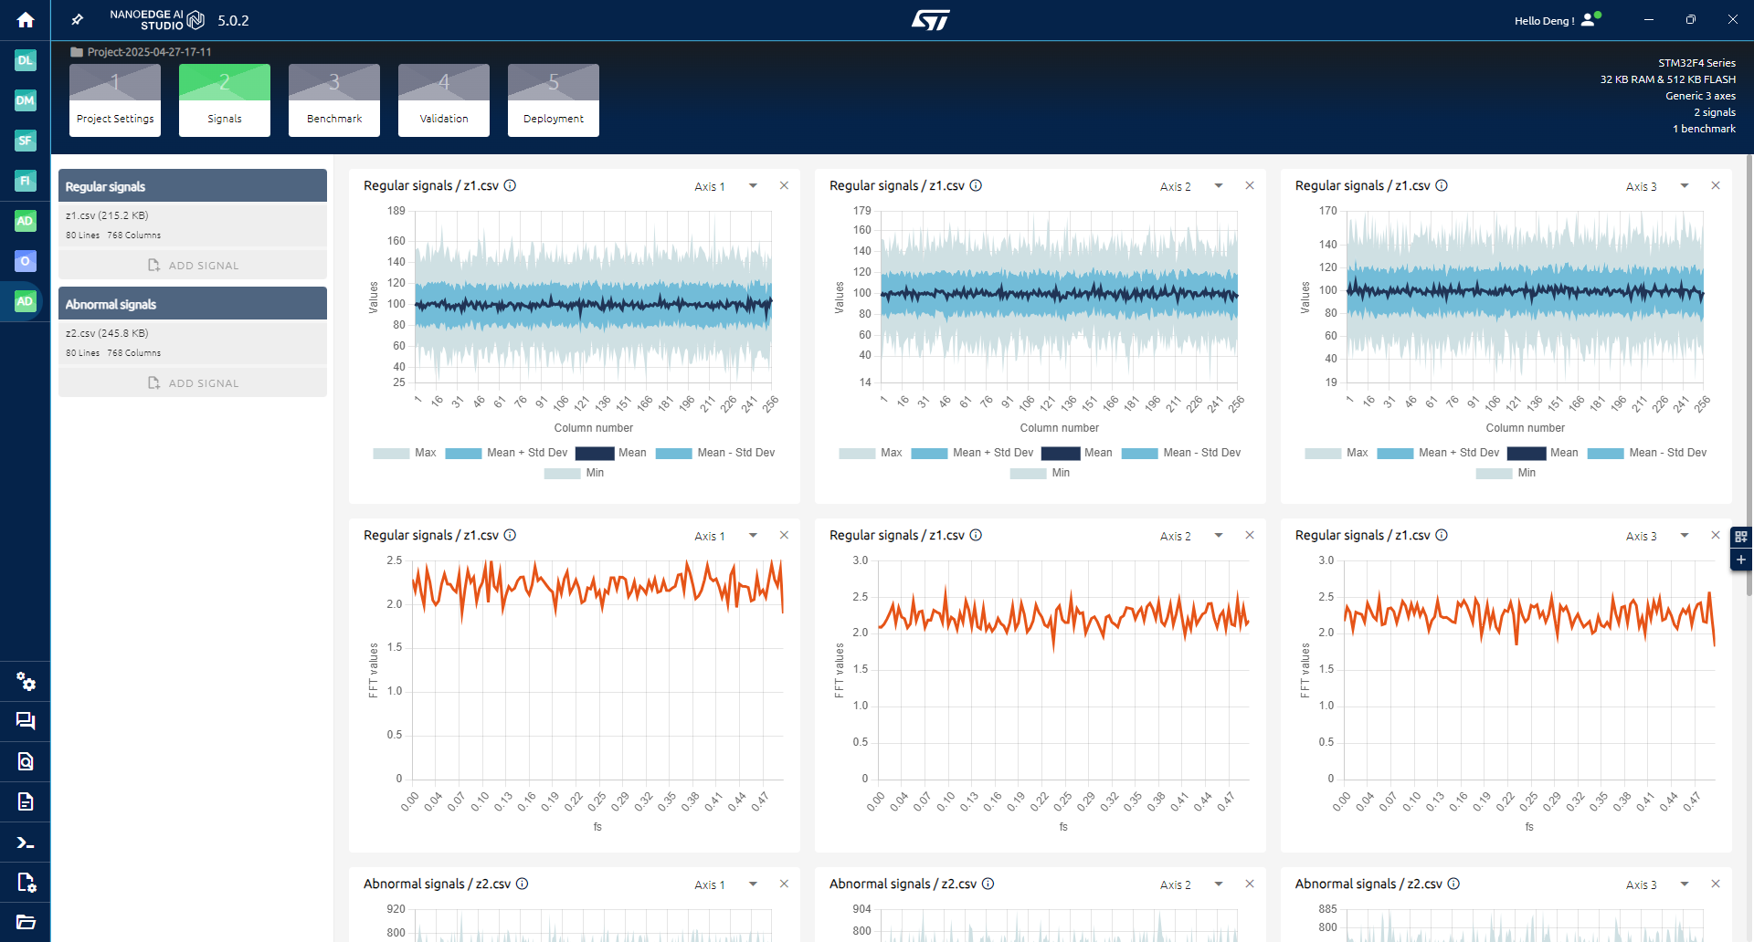The width and height of the screenshot is (1754, 942).
Task: Click the pin icon in title bar
Action: tap(78, 19)
